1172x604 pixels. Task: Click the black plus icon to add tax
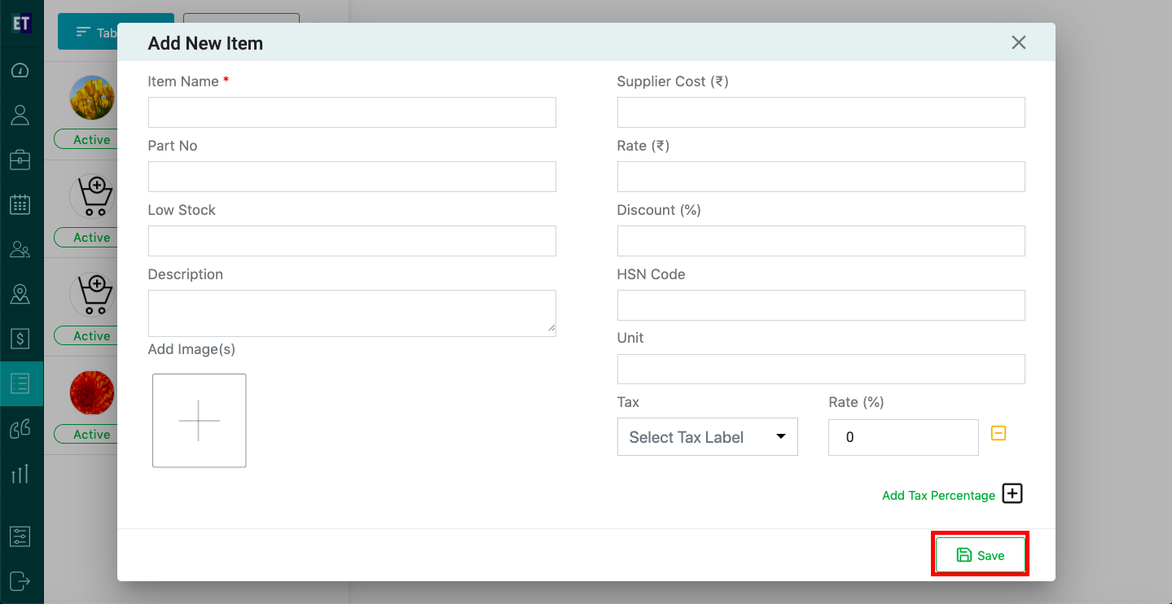pos(1012,493)
